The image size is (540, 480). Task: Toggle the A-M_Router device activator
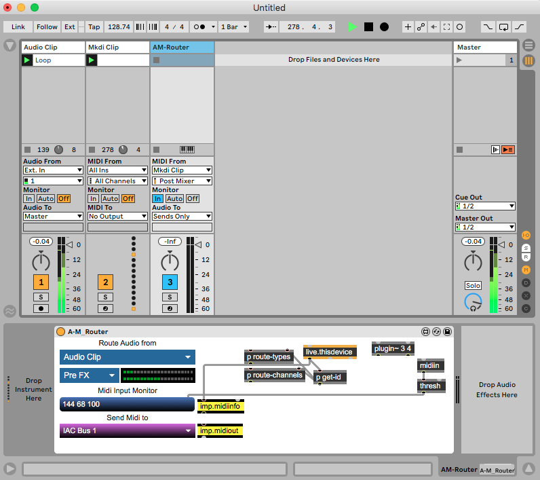61,332
